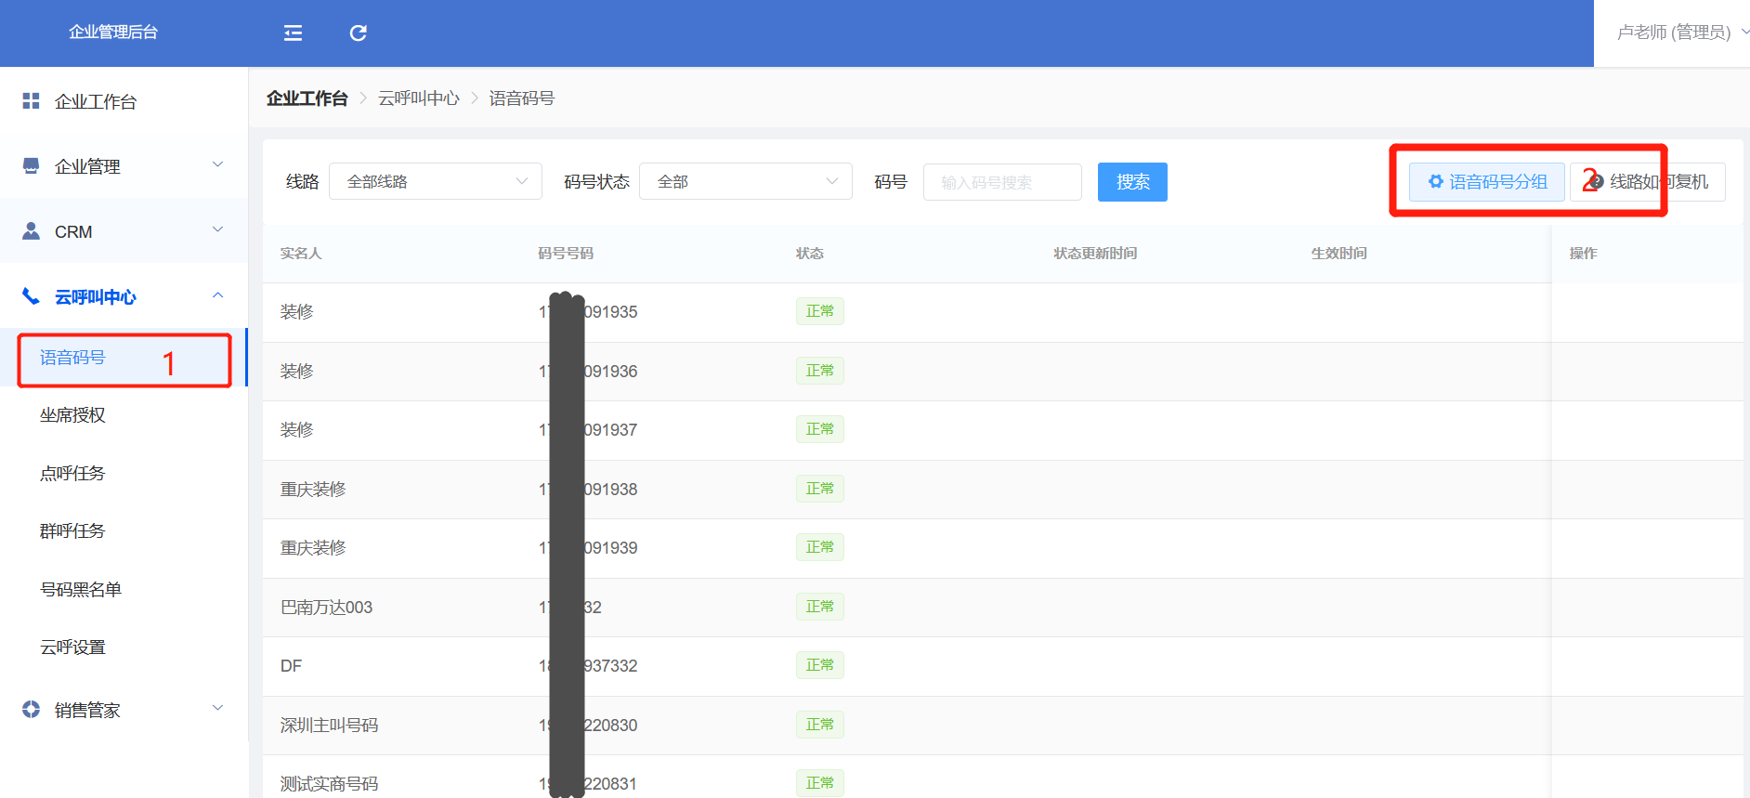Expand the CRM menu chevron
The width and height of the screenshot is (1750, 798).
click(218, 229)
